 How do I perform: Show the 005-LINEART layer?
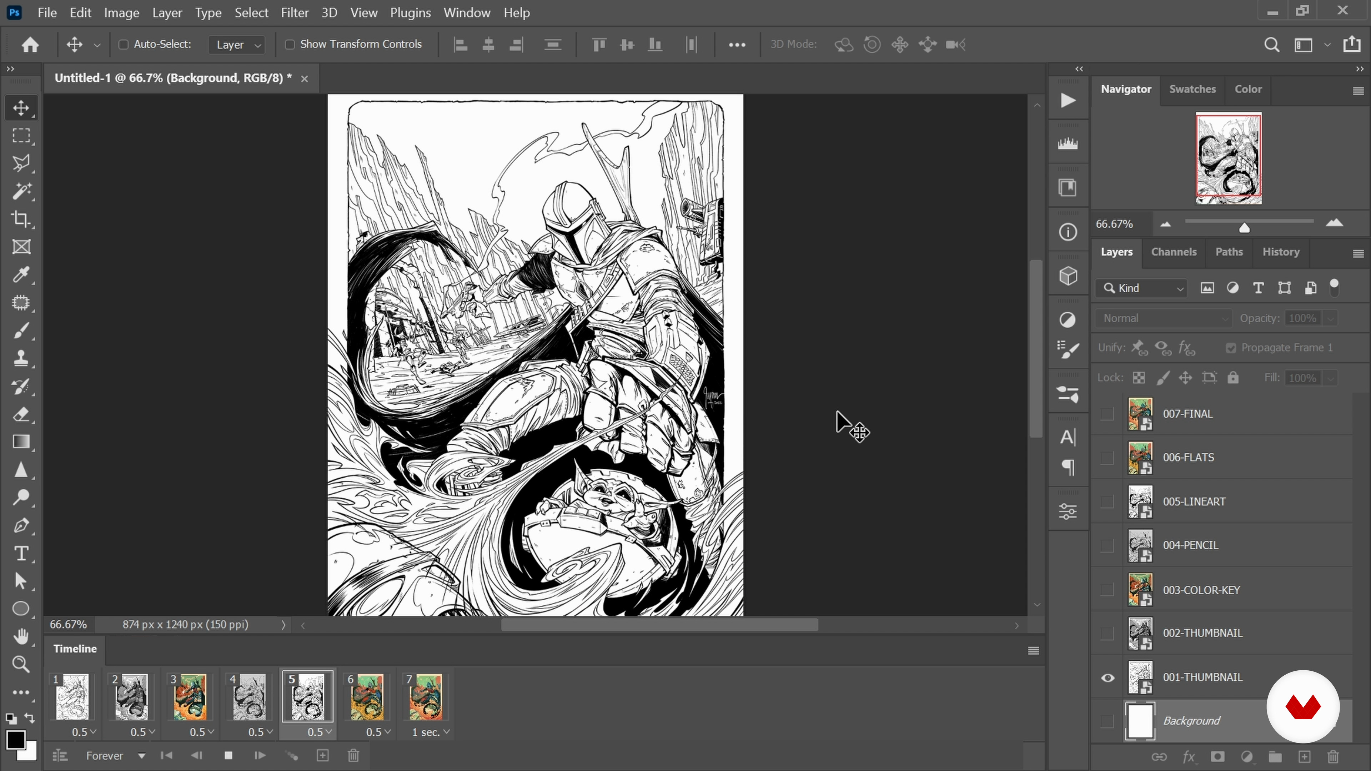(x=1107, y=502)
